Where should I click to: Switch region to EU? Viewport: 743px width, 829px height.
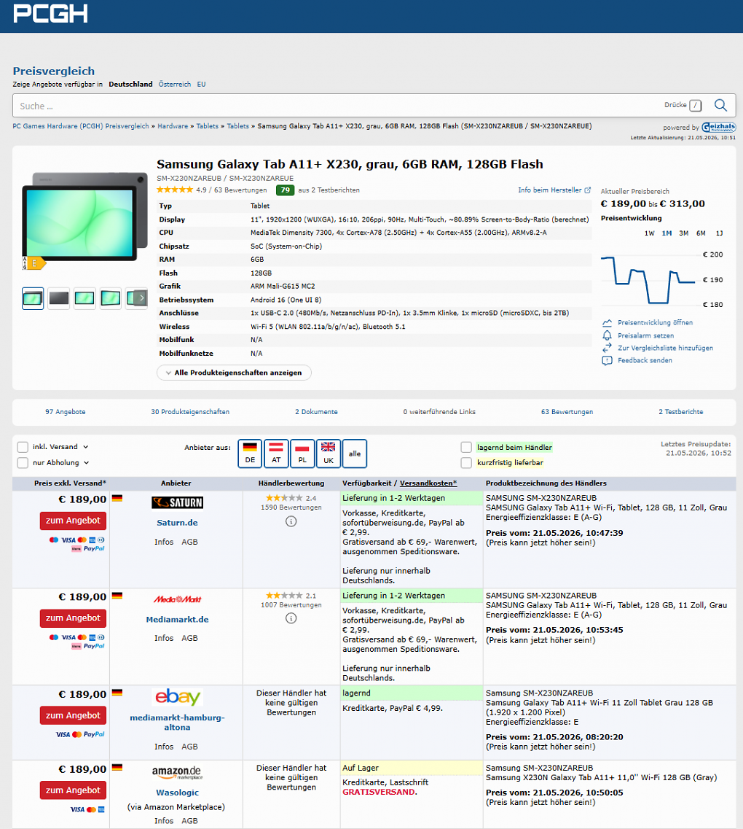pyautogui.click(x=201, y=84)
